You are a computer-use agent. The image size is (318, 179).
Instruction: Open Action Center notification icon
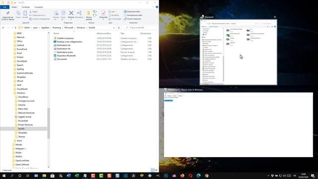[x=313, y=176]
